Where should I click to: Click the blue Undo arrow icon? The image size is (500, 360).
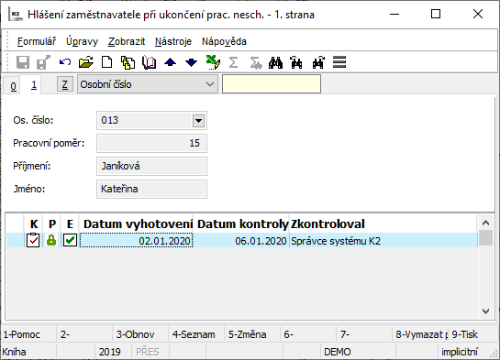point(65,62)
